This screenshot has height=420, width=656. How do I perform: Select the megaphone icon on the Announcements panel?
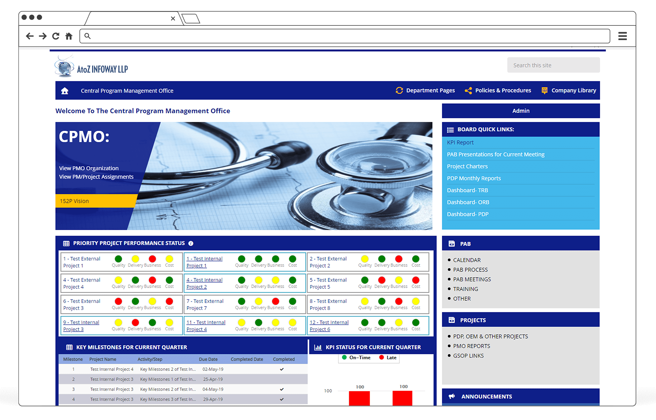452,396
